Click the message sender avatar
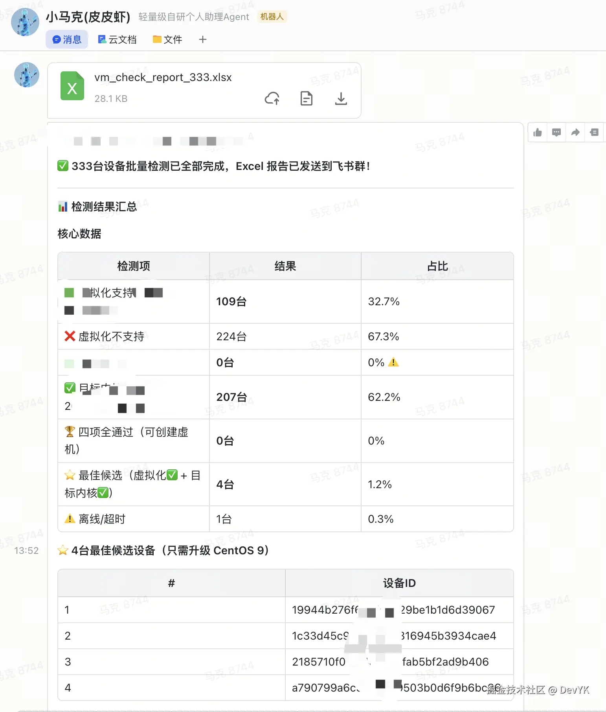Viewport: 606px width, 712px height. [27, 75]
